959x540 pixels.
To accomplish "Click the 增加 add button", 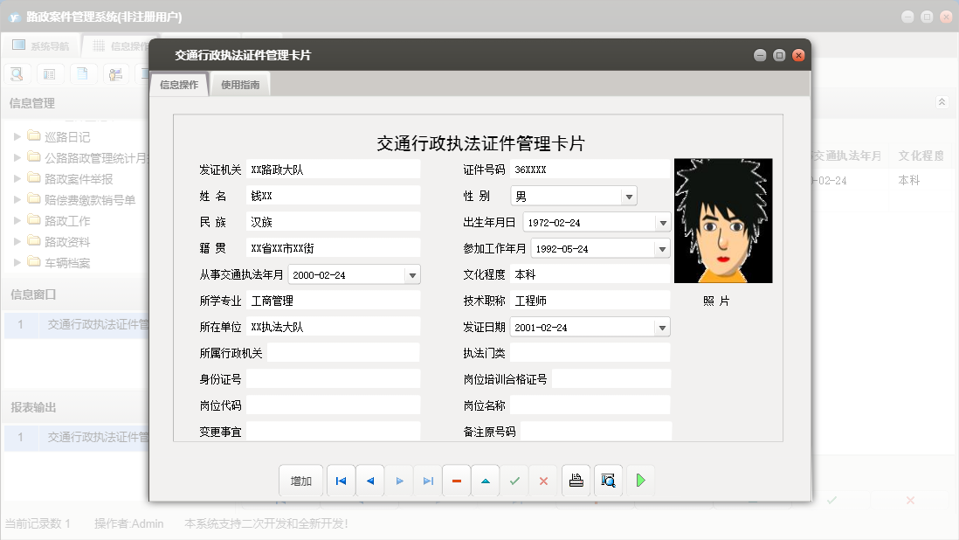I will tap(301, 481).
